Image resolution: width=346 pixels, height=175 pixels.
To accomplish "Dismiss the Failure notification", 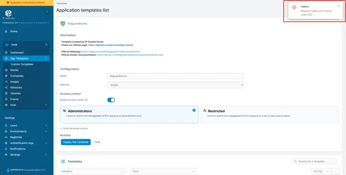I will click(x=339, y=6).
